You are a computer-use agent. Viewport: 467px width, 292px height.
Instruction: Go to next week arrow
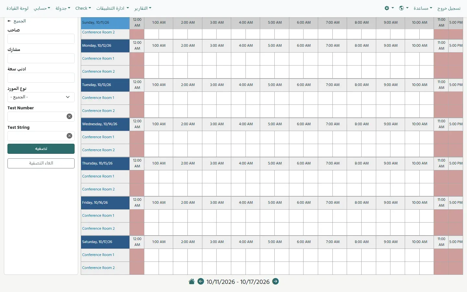275,281
